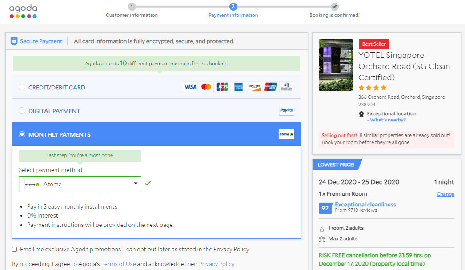Select the Credit/Debit Card radio button
The width and height of the screenshot is (465, 270).
pos(22,87)
